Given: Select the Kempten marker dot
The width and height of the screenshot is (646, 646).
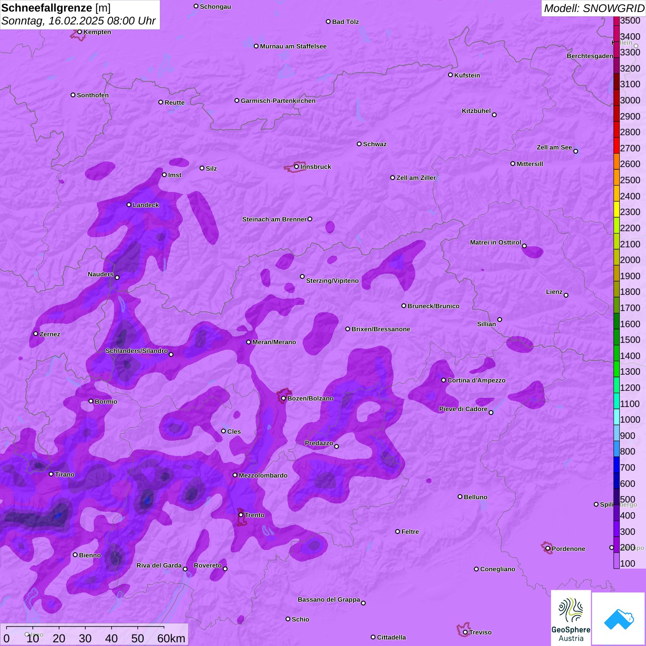Looking at the screenshot, I should (x=79, y=32).
